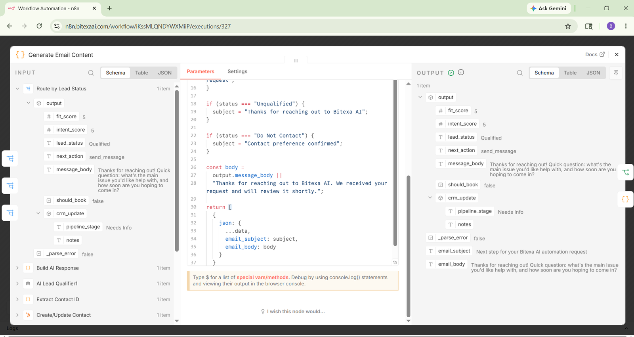Click the browser address bar URL

click(148, 26)
